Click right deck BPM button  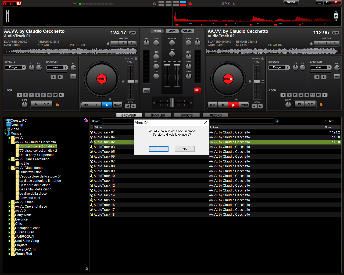coord(336,33)
